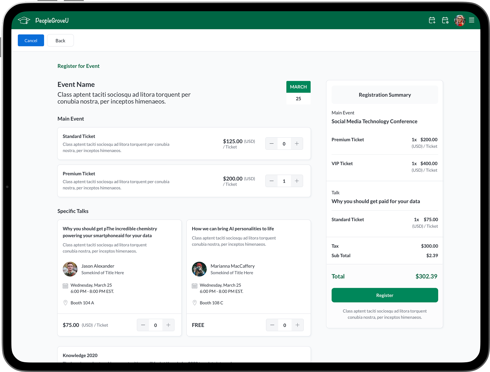Image resolution: width=490 pixels, height=372 pixels.
Task: Add one more Premium Ticket
Action: 297,181
